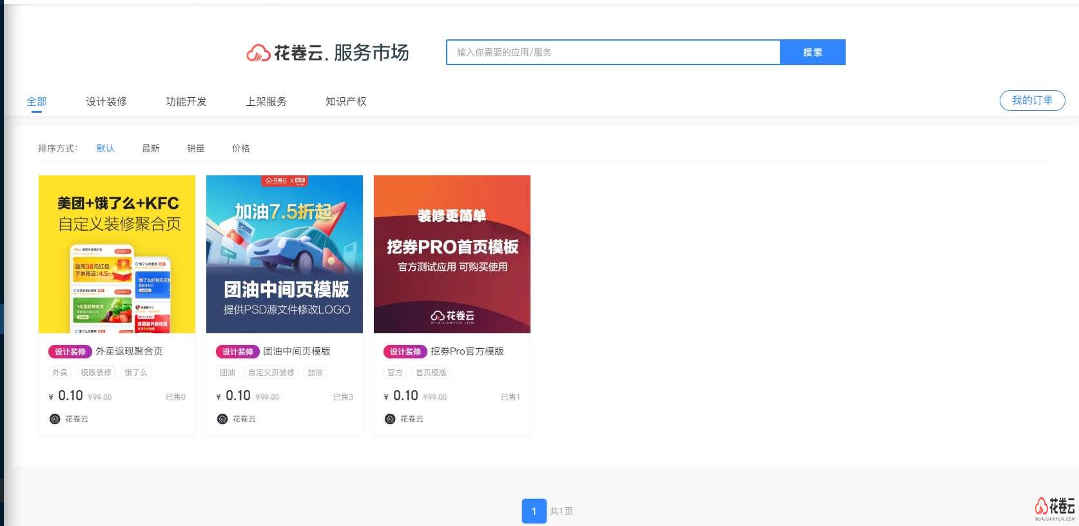Go to pagination page 1
This screenshot has height=526, width=1079.
[x=534, y=511]
